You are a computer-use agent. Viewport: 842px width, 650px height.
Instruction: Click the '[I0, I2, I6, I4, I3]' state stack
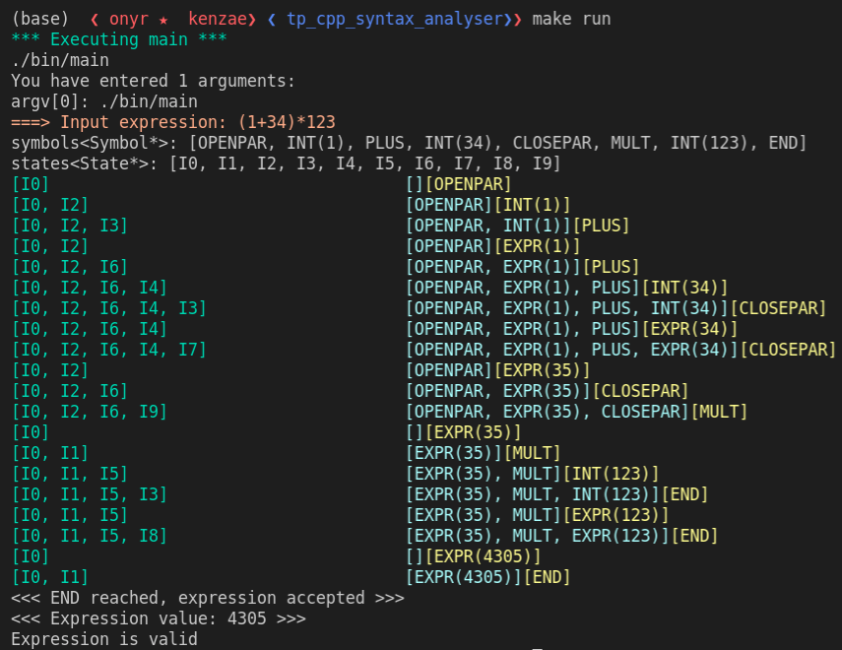tap(109, 308)
